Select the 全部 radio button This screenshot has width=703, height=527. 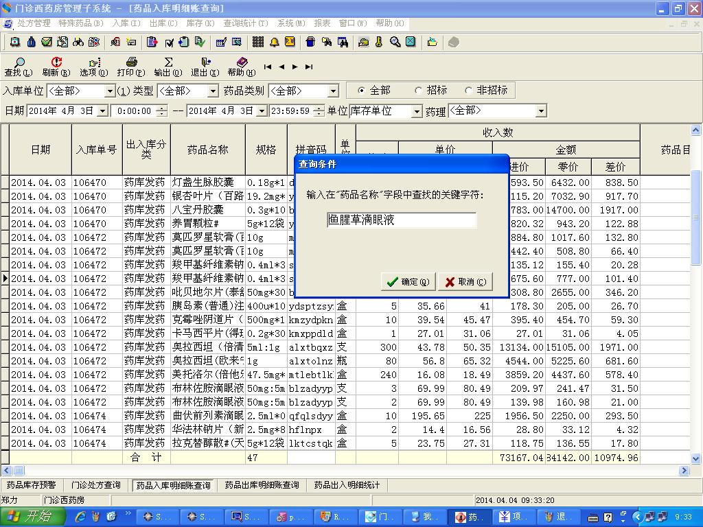(x=361, y=91)
